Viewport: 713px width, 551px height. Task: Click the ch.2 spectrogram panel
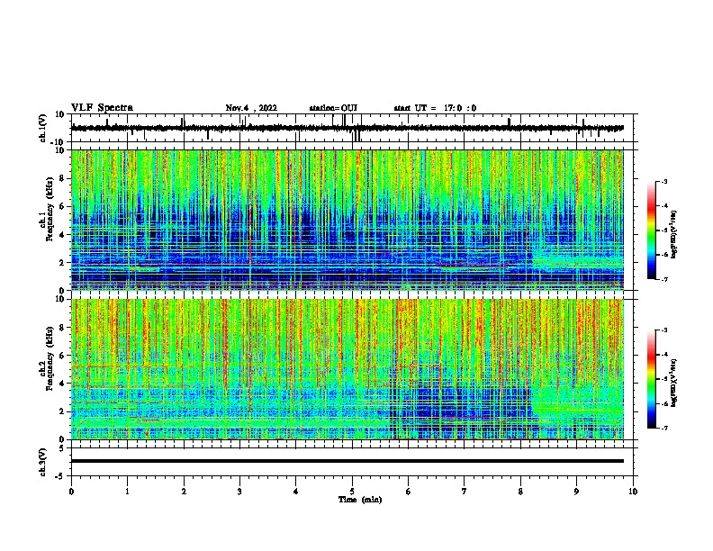pyautogui.click(x=347, y=369)
